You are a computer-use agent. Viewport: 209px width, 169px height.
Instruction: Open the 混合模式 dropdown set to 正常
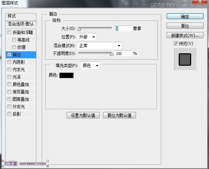pyautogui.click(x=99, y=45)
